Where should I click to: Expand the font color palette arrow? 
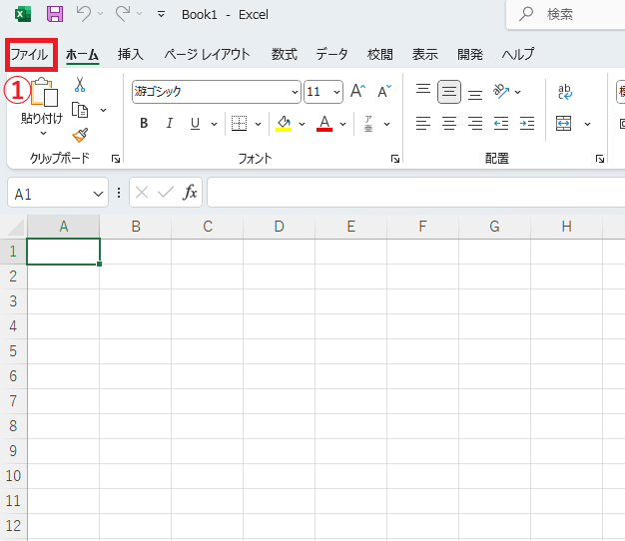(342, 125)
